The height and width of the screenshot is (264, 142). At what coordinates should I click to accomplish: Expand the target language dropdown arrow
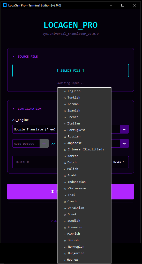[124, 143]
